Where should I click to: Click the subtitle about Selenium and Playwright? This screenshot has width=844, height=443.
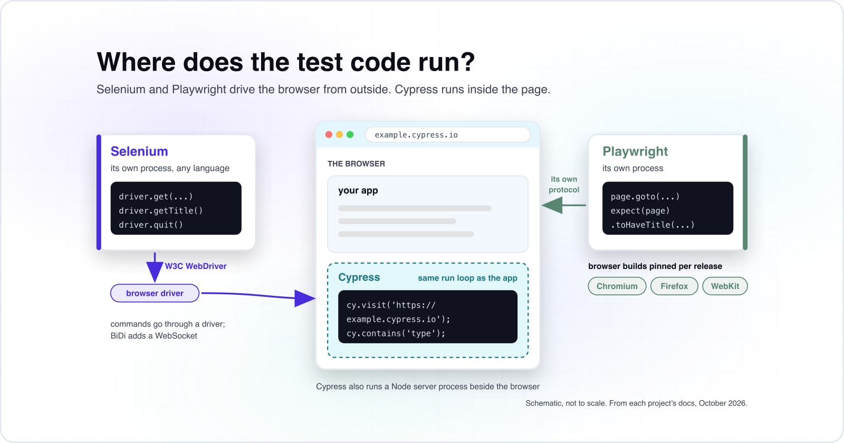coord(323,90)
